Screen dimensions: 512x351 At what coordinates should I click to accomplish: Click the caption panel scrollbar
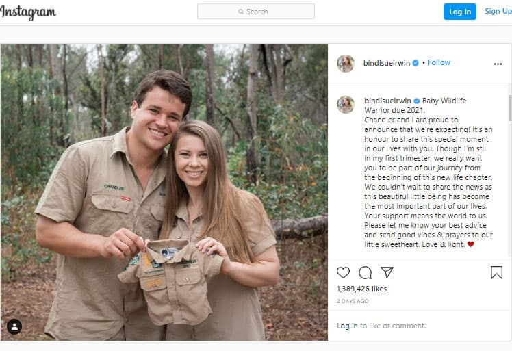pos(510,107)
